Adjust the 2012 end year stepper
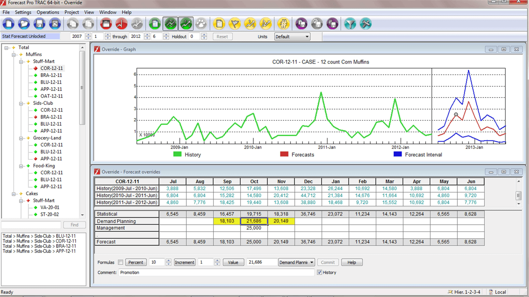529x297 pixels. click(147, 36)
